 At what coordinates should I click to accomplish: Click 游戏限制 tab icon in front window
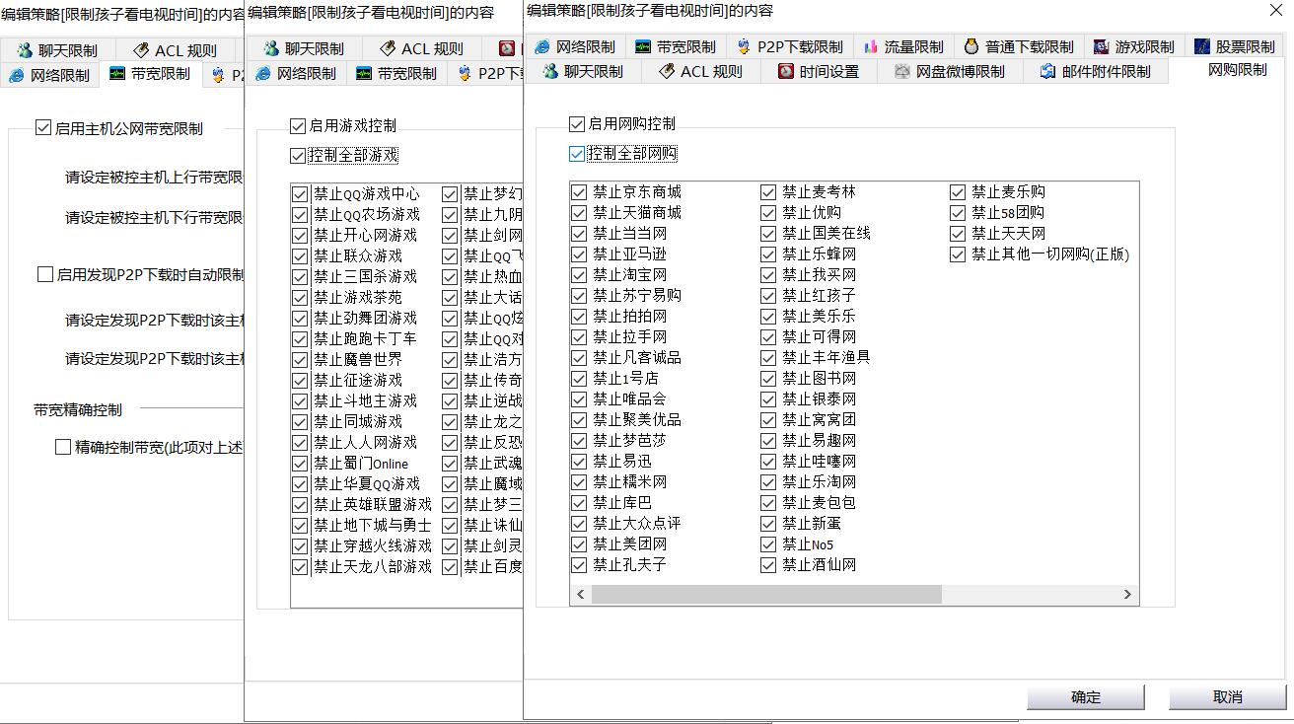[x=1102, y=46]
